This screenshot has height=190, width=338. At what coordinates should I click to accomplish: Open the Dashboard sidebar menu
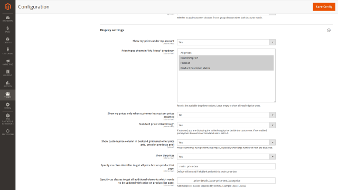point(8,19)
